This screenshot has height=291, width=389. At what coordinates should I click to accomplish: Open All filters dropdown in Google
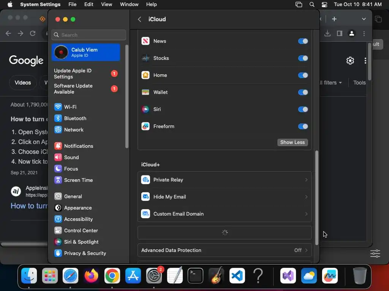tap(330, 83)
